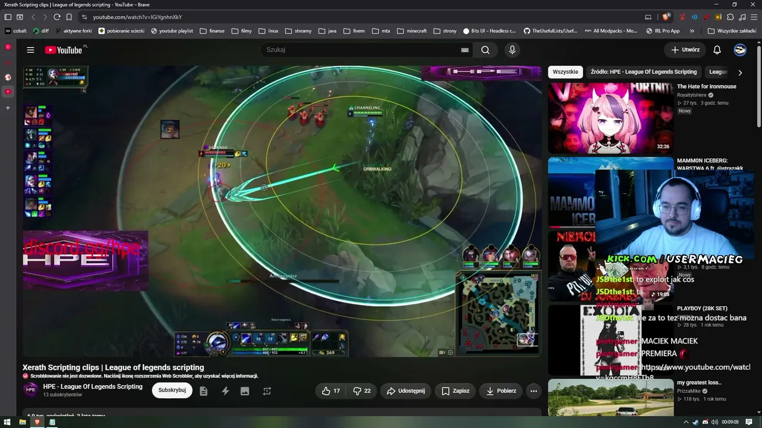
Task: Open the volume control in system tray
Action: click(x=714, y=422)
